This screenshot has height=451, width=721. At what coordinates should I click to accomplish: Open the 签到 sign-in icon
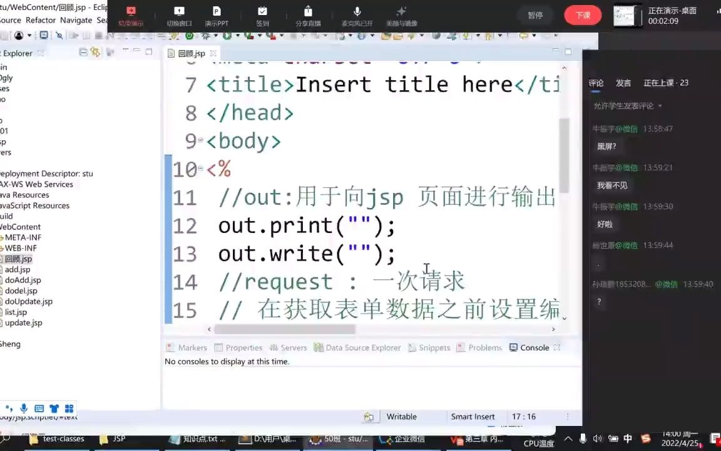pyautogui.click(x=262, y=15)
